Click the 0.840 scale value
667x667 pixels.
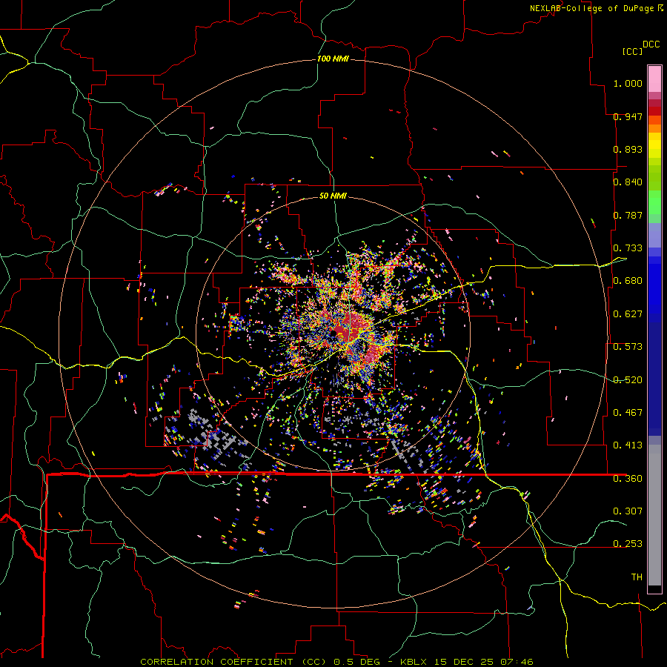pyautogui.click(x=628, y=182)
